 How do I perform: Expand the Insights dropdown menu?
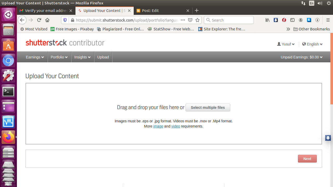pos(82,57)
